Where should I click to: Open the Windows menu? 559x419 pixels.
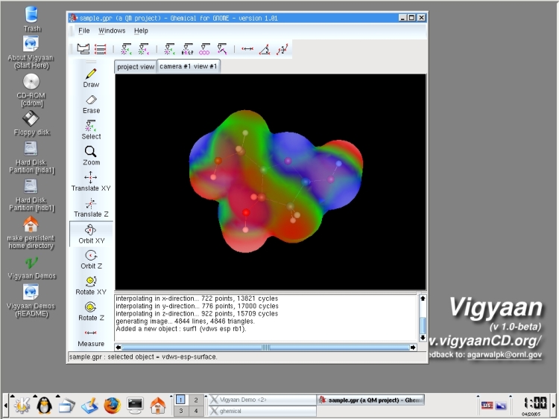[112, 31]
